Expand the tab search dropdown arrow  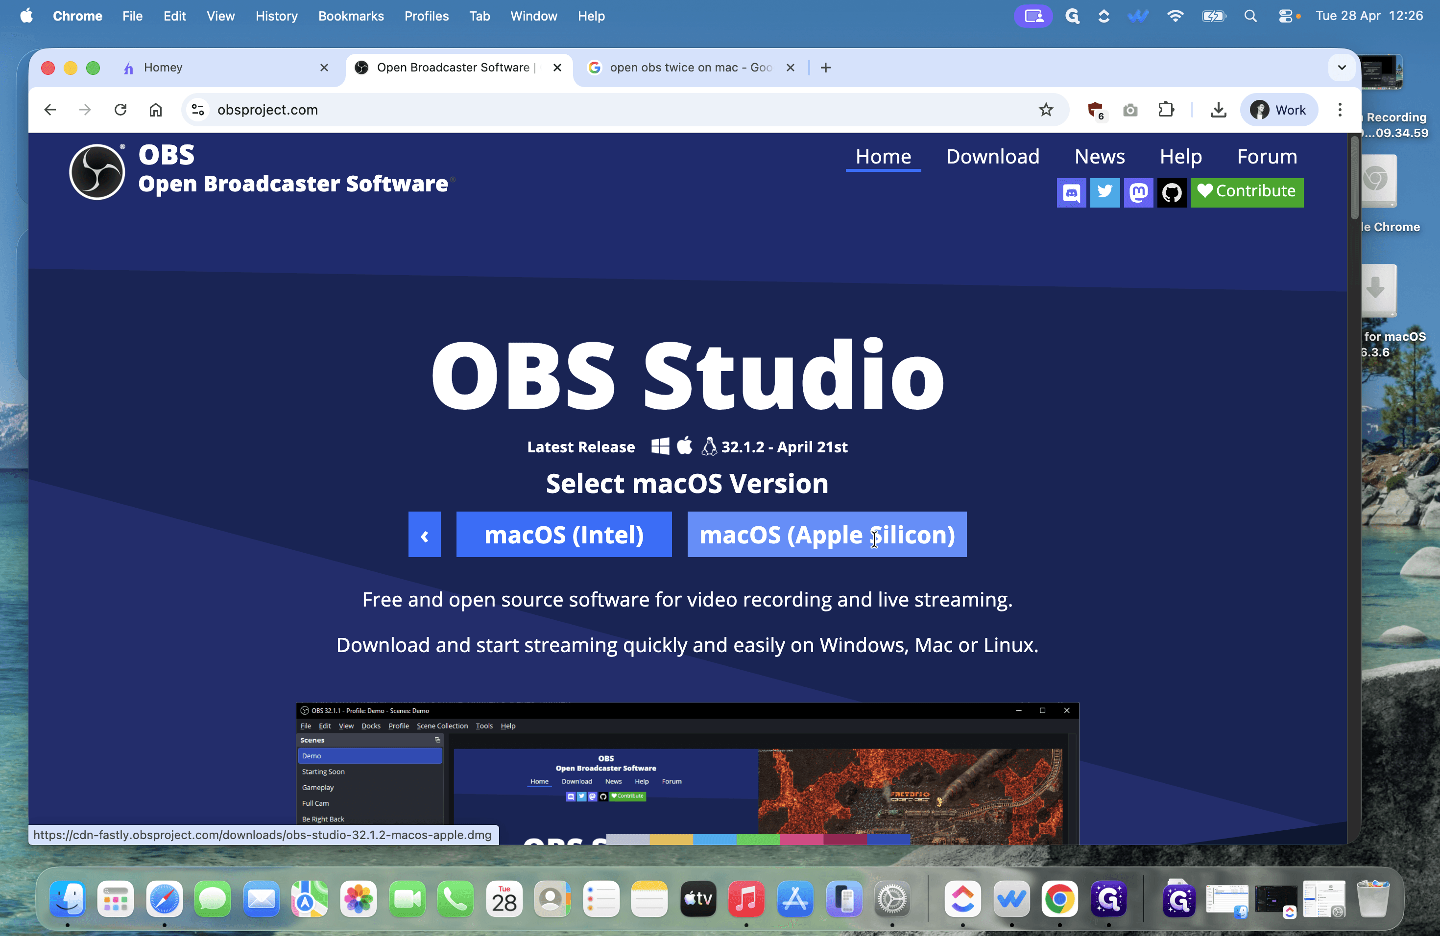tap(1342, 67)
